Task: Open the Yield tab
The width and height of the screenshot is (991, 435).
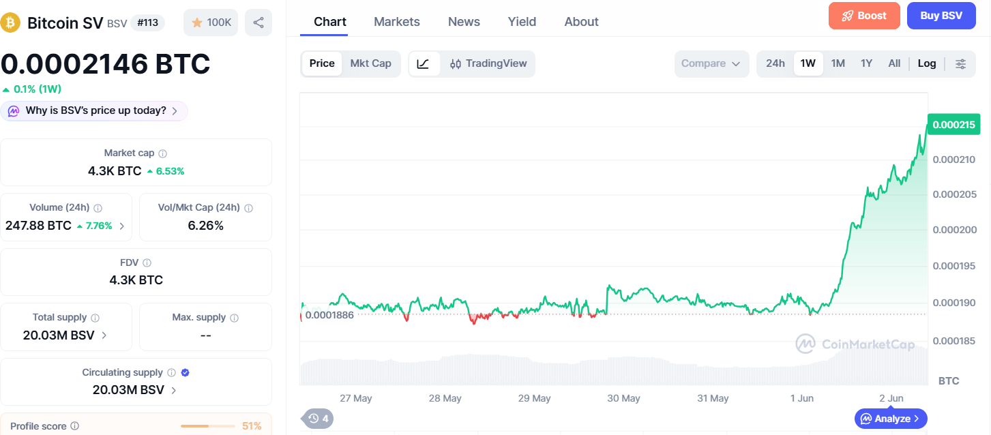Action: [522, 22]
